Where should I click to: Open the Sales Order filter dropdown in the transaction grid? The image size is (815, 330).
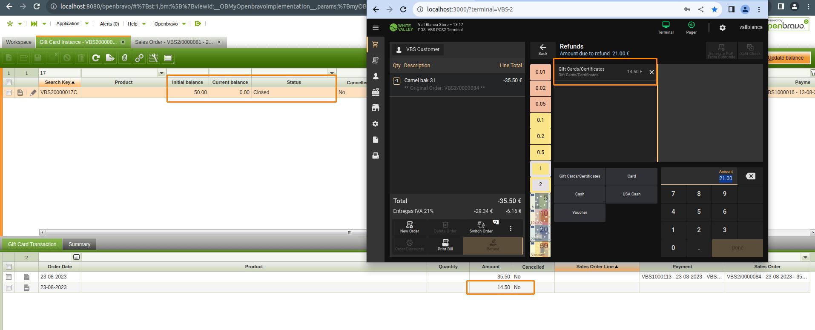pyautogui.click(x=805, y=257)
